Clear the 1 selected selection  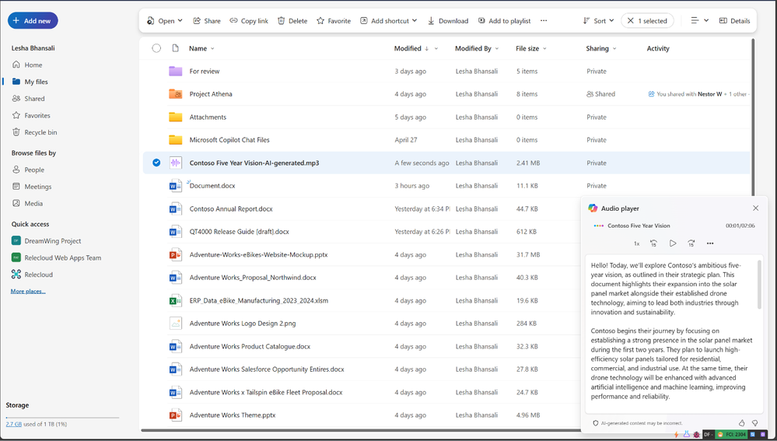[647, 21]
